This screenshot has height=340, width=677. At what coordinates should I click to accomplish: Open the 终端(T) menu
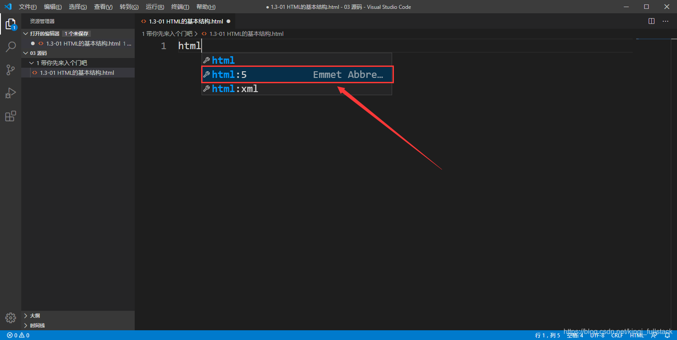(x=180, y=7)
